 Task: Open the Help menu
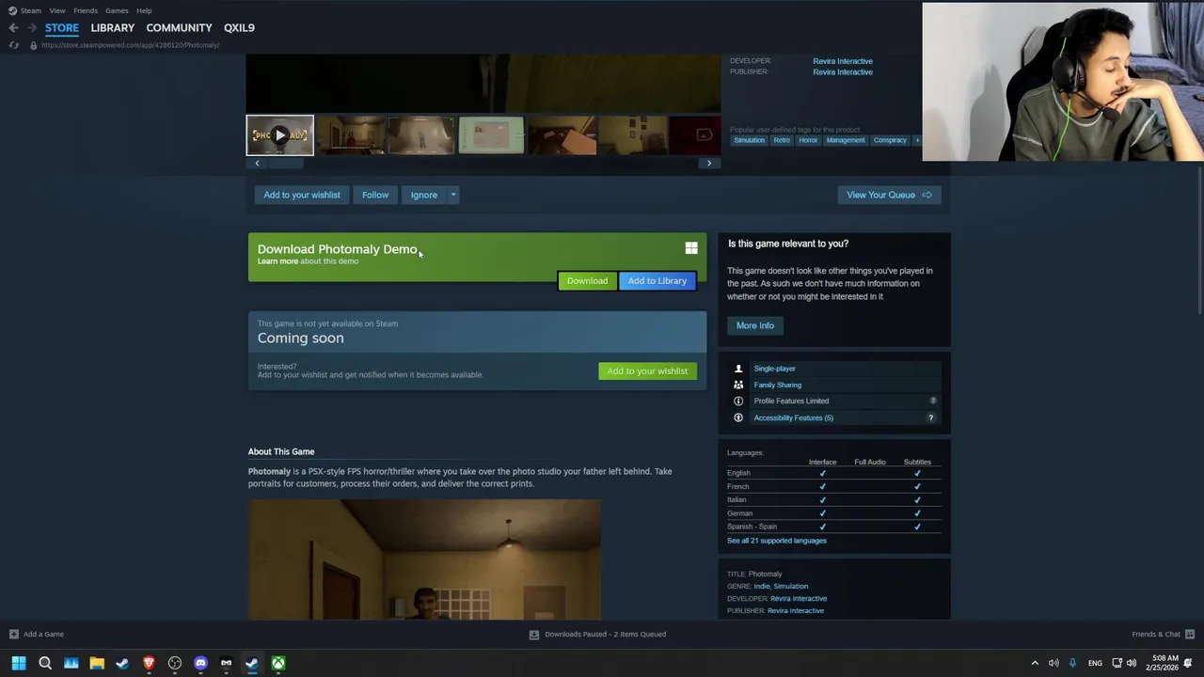click(x=144, y=10)
